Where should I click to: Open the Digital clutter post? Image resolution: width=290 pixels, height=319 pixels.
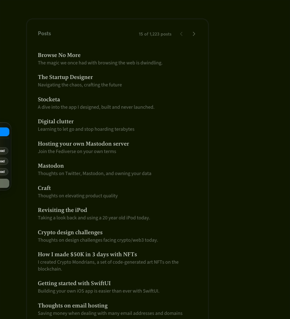(x=56, y=121)
